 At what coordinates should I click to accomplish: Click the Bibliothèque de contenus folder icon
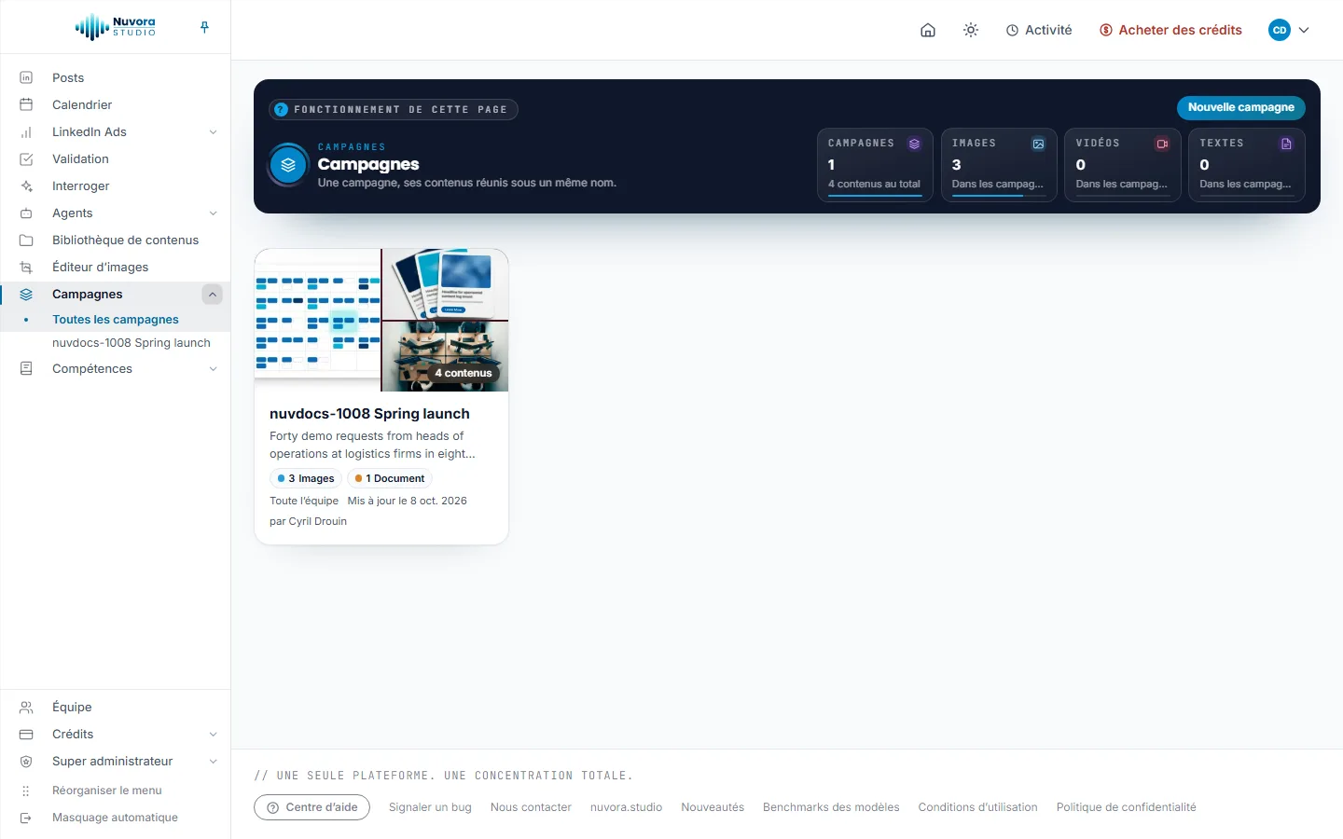pyautogui.click(x=26, y=240)
